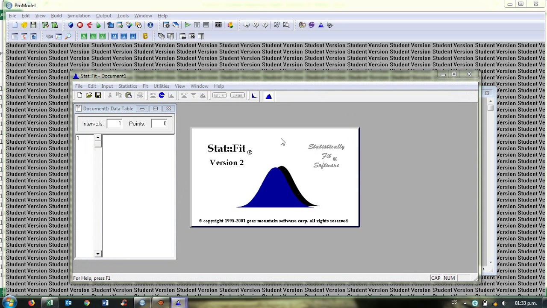Open Word from the Windows taskbar
Screen dimensions: 547x308
pos(105,303)
